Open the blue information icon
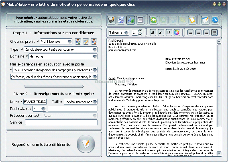 click(215, 20)
